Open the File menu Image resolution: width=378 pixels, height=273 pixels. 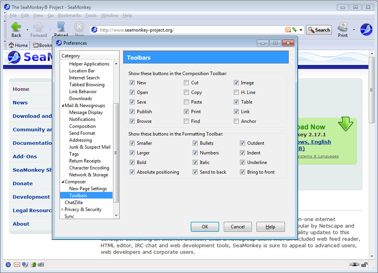click(13, 15)
